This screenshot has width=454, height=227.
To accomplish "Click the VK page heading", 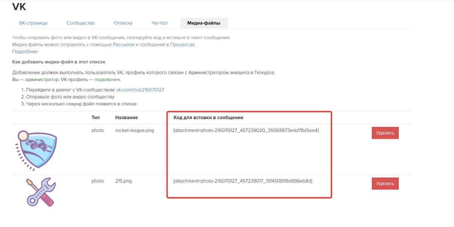I will [19, 7].
